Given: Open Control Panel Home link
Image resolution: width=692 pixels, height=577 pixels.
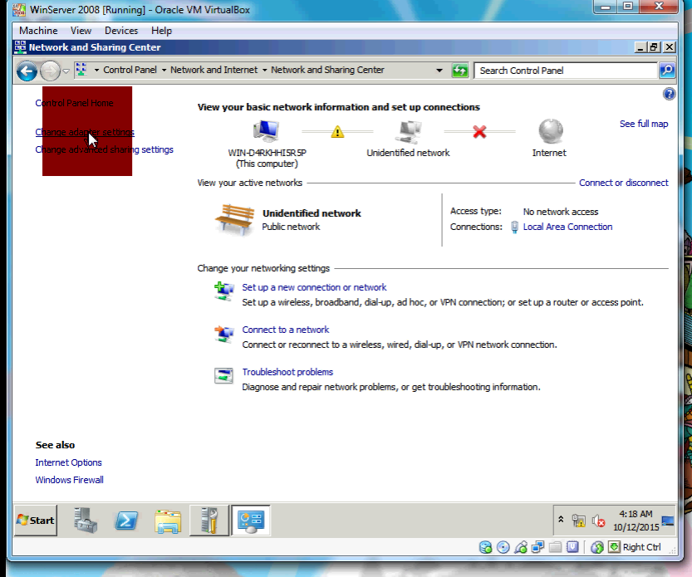Looking at the screenshot, I should [x=74, y=103].
